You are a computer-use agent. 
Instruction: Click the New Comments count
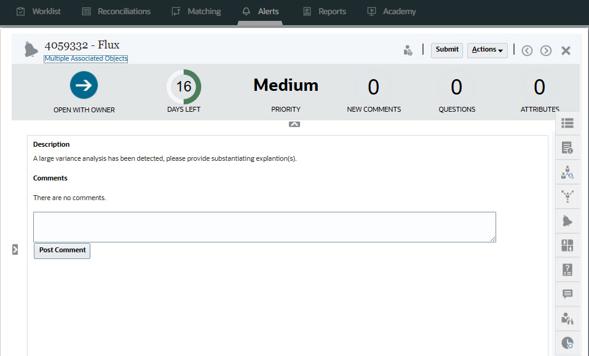[373, 87]
